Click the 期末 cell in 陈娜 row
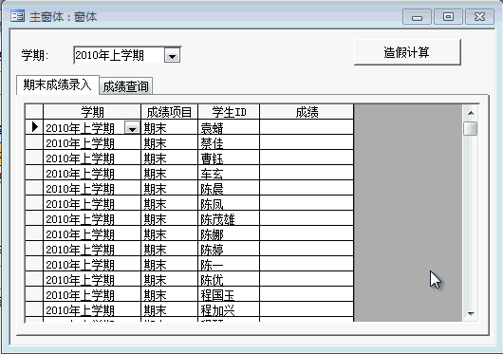The width and height of the screenshot is (503, 354). (169, 233)
